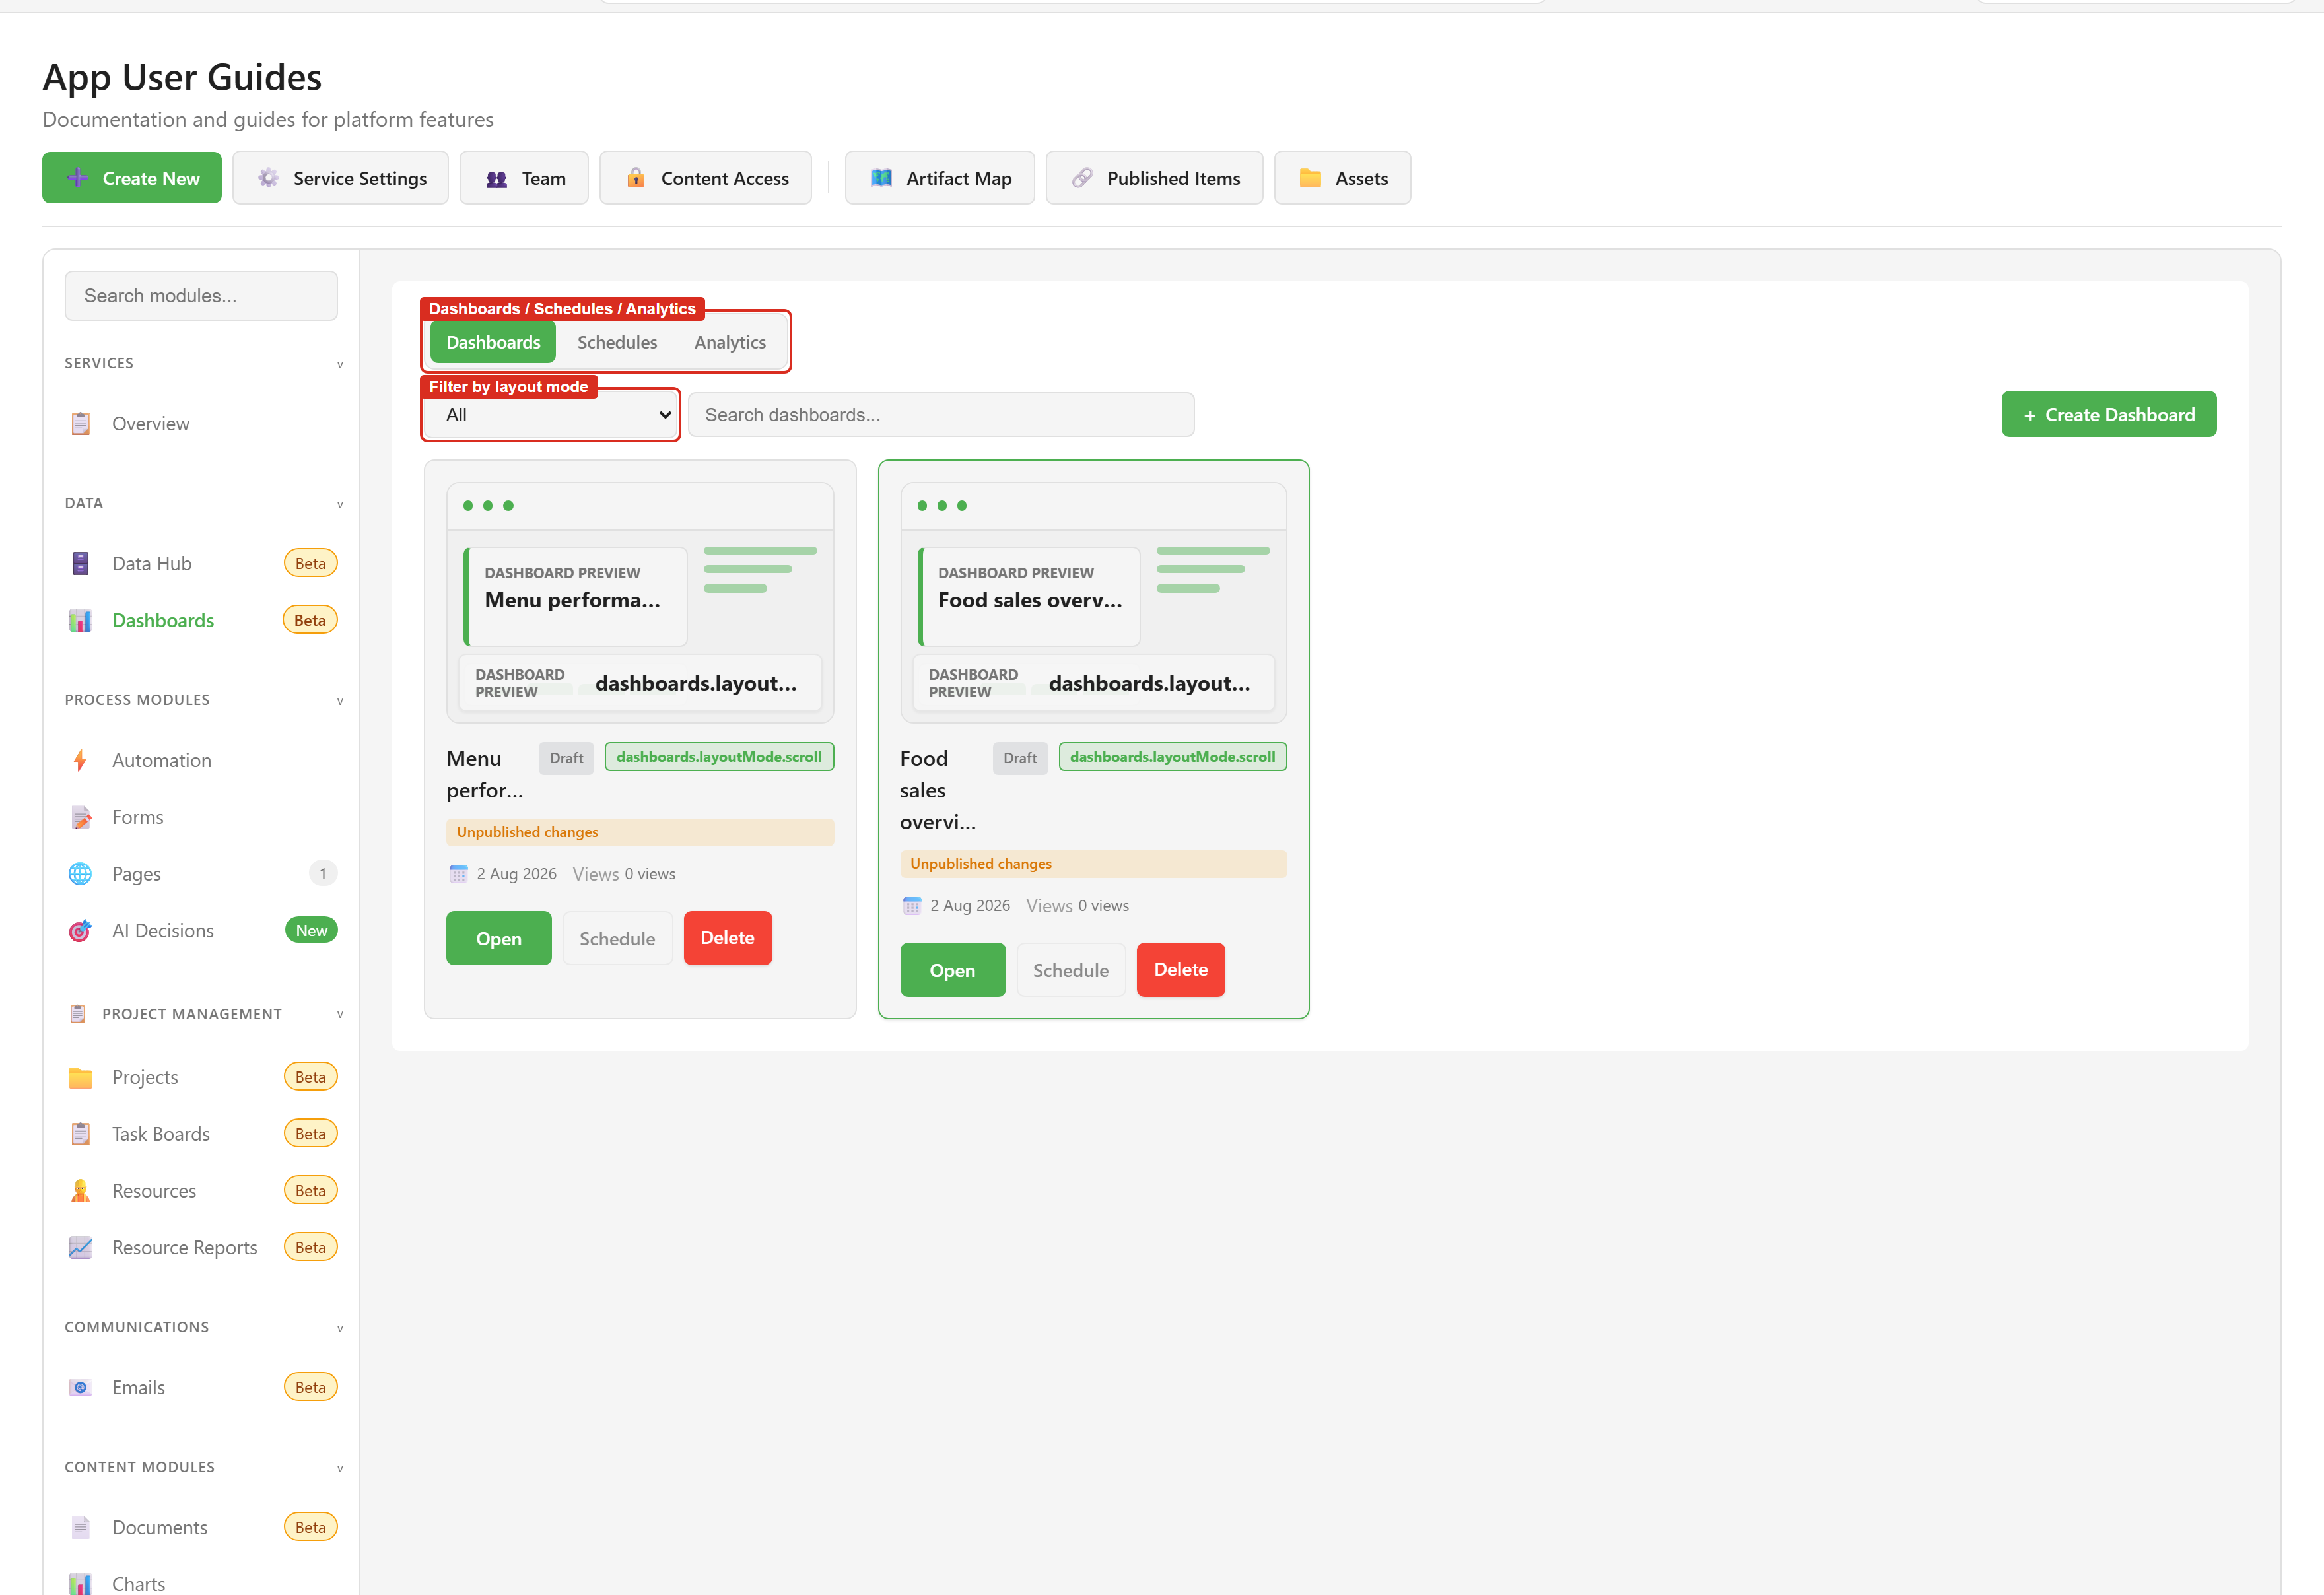This screenshot has width=2324, height=1595.
Task: Click the Pages globe icon
Action: [80, 874]
